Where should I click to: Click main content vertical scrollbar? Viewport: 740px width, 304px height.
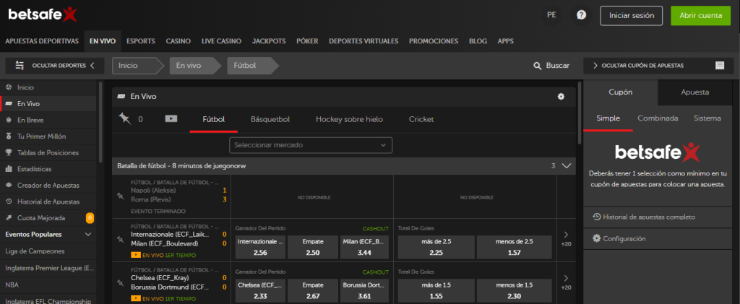pyautogui.click(x=580, y=113)
